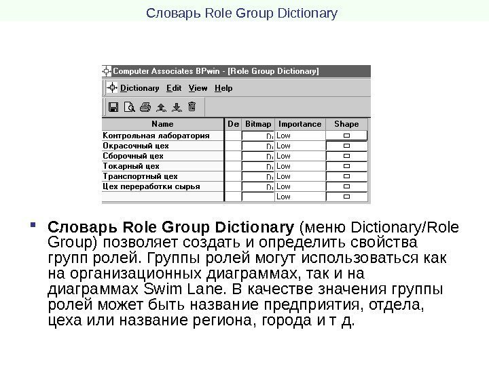
Task: Click the BPwin title bar system icon
Action: (x=107, y=71)
